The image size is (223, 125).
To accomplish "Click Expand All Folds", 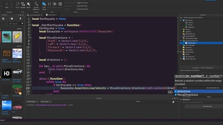I will point(82,6).
